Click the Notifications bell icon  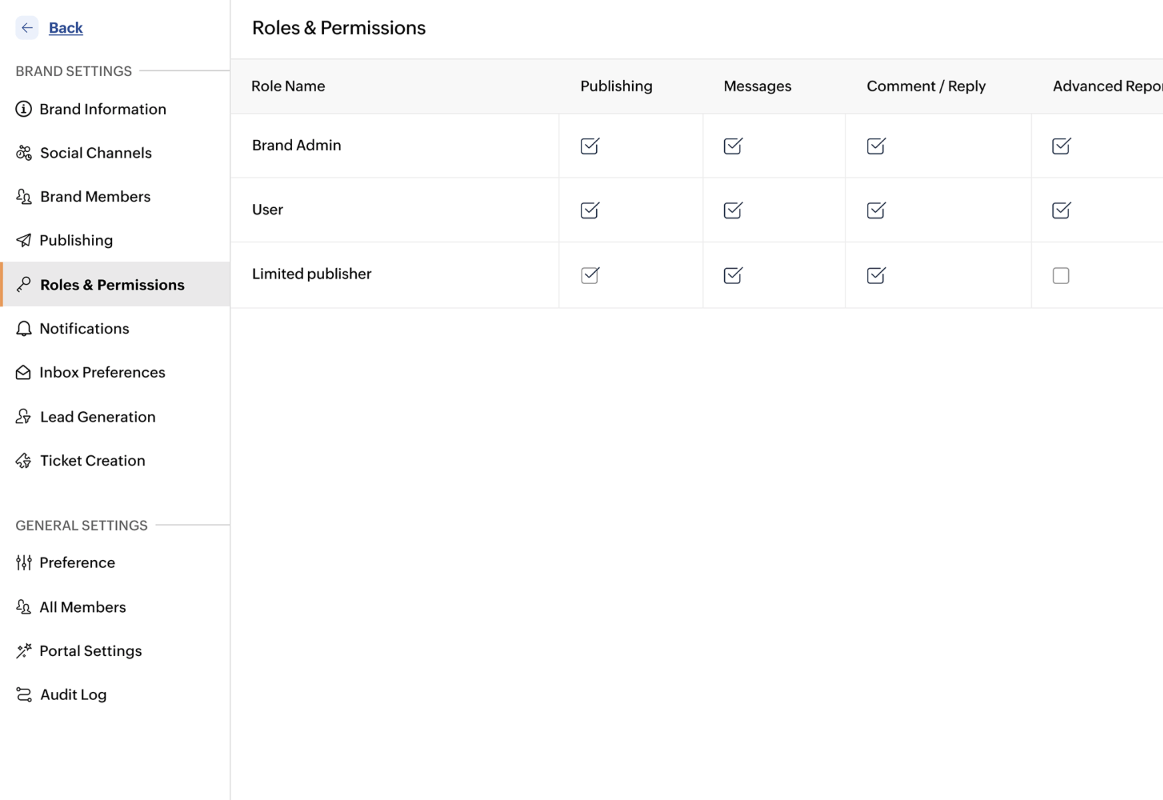pos(23,329)
